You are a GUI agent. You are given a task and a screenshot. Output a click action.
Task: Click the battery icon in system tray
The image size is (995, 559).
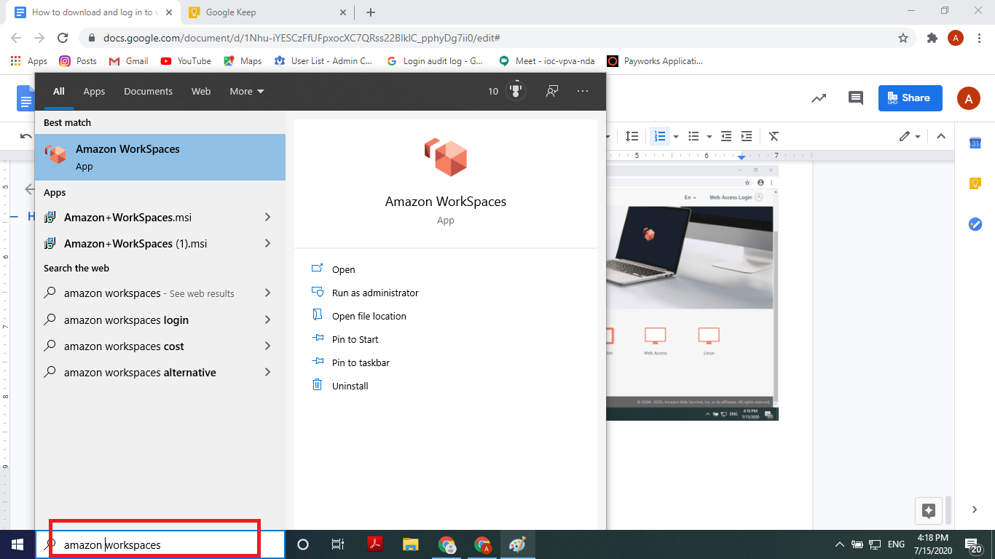coord(857,544)
